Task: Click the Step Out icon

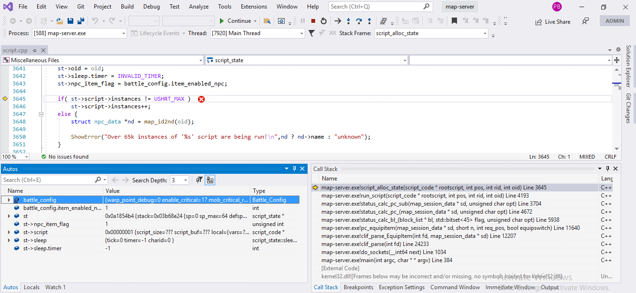Action: (x=369, y=21)
